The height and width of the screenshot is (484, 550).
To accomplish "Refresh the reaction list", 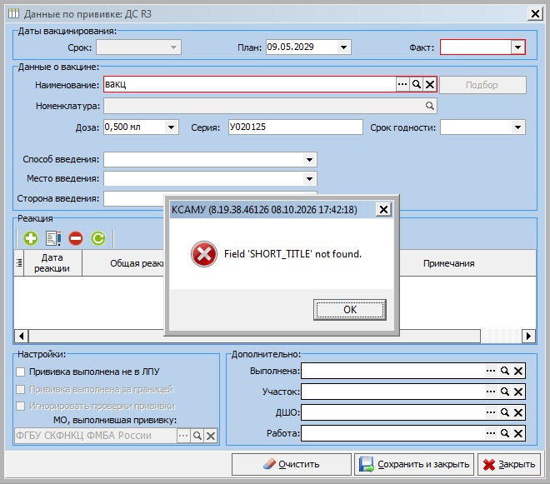I will tap(98, 238).
